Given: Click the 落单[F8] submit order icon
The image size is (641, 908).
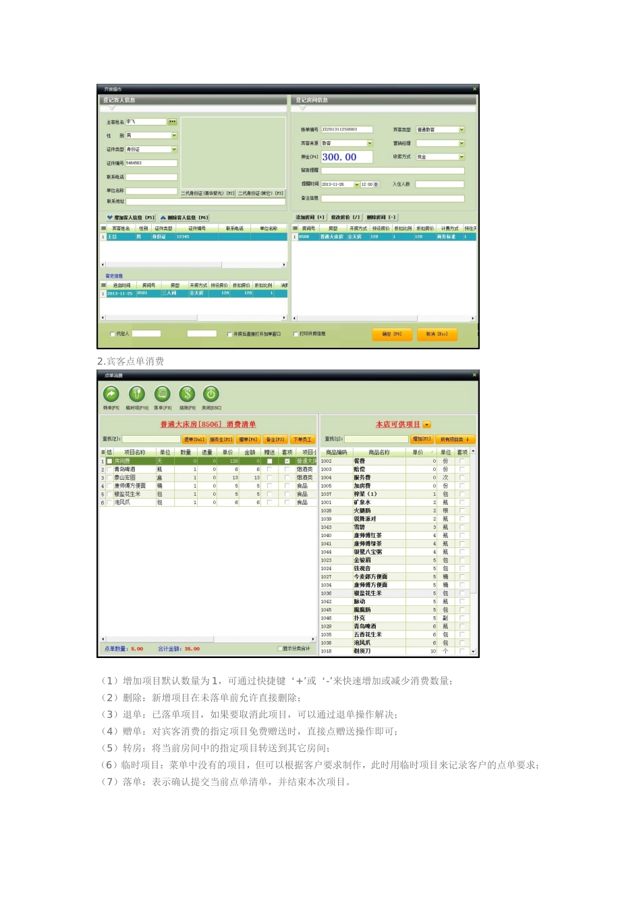Looking at the screenshot, I should click(162, 394).
